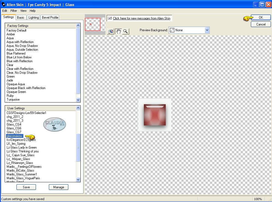Click the Alien Skin messages envelope icon
The height and width of the screenshot is (202, 272).
pyautogui.click(x=110, y=18)
